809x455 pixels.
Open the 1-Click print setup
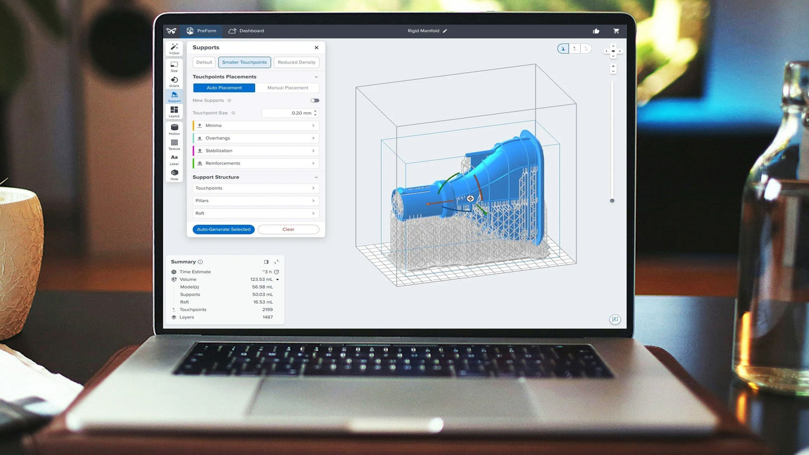pos(174,49)
